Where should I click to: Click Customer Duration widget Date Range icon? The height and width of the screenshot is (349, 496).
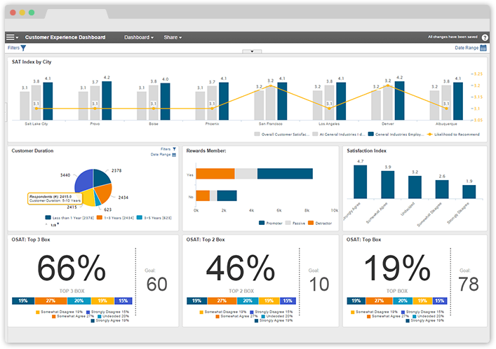pyautogui.click(x=174, y=155)
